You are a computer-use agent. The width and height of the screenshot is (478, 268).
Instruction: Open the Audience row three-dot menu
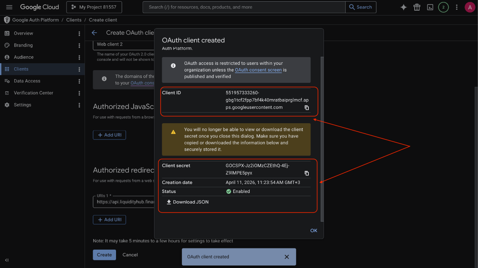(79, 57)
